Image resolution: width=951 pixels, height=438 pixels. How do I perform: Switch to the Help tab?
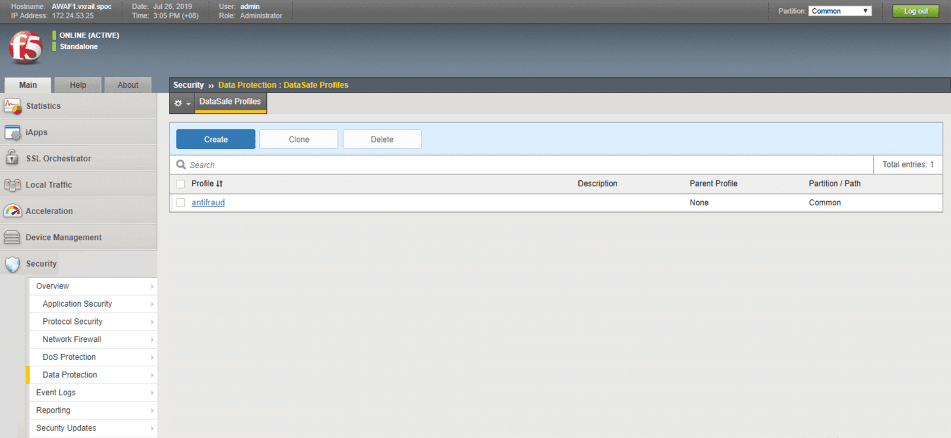78,85
